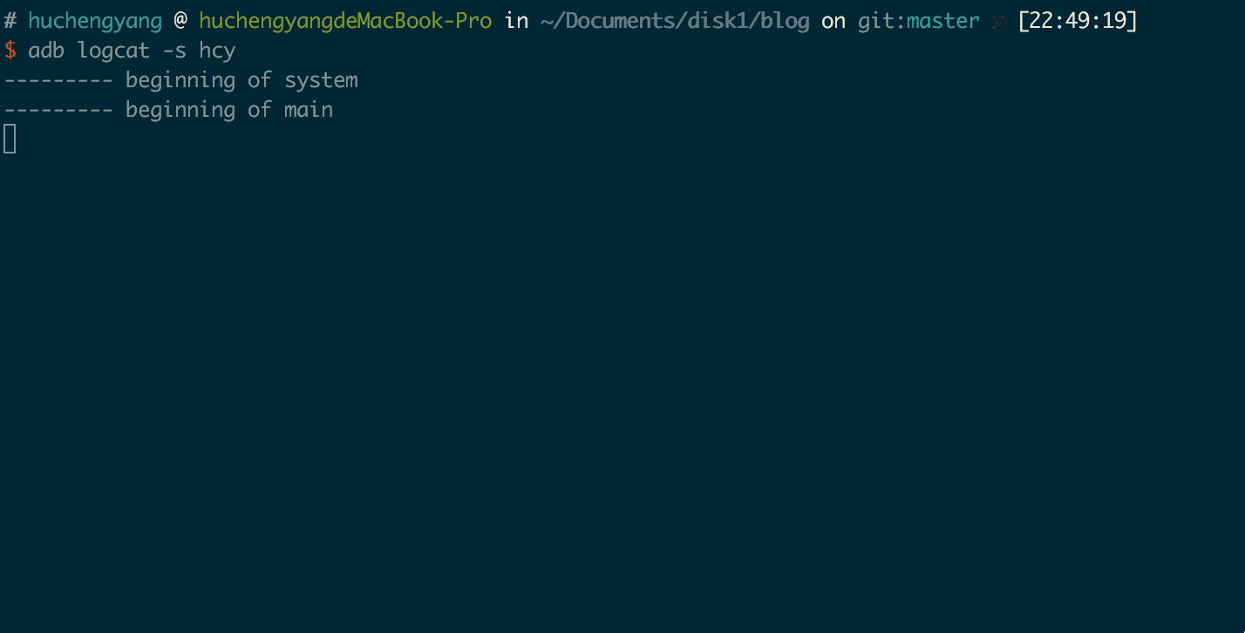
Task: Click the hash symbol starting the prompt
Action: click(10, 21)
